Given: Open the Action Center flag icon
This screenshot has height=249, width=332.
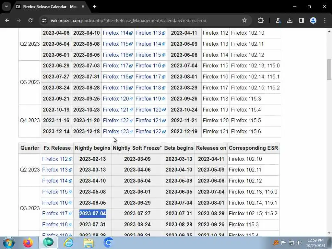Looking at the screenshot, I should [x=283, y=243].
